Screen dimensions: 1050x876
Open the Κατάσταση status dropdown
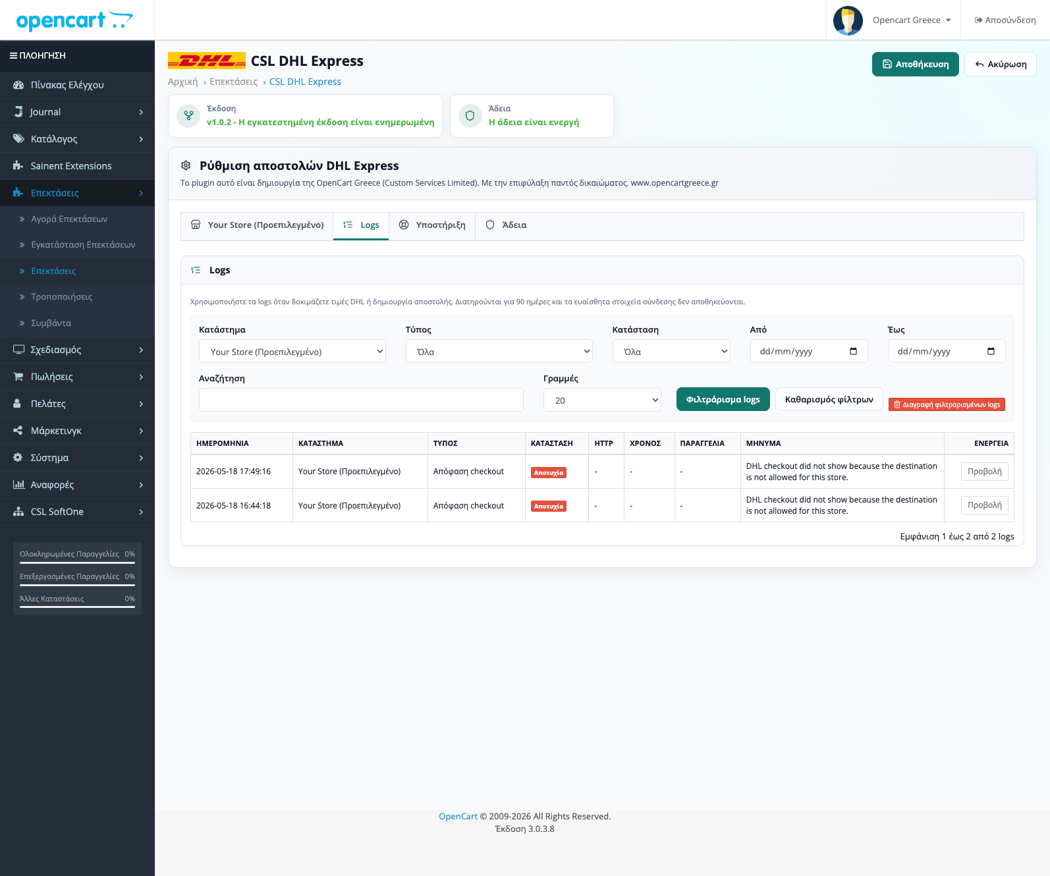(x=671, y=351)
